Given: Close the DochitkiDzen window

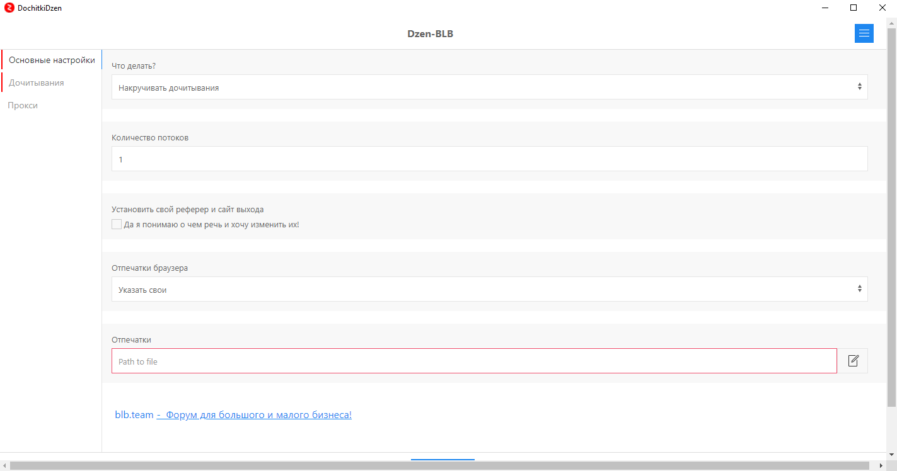Looking at the screenshot, I should coord(882,8).
